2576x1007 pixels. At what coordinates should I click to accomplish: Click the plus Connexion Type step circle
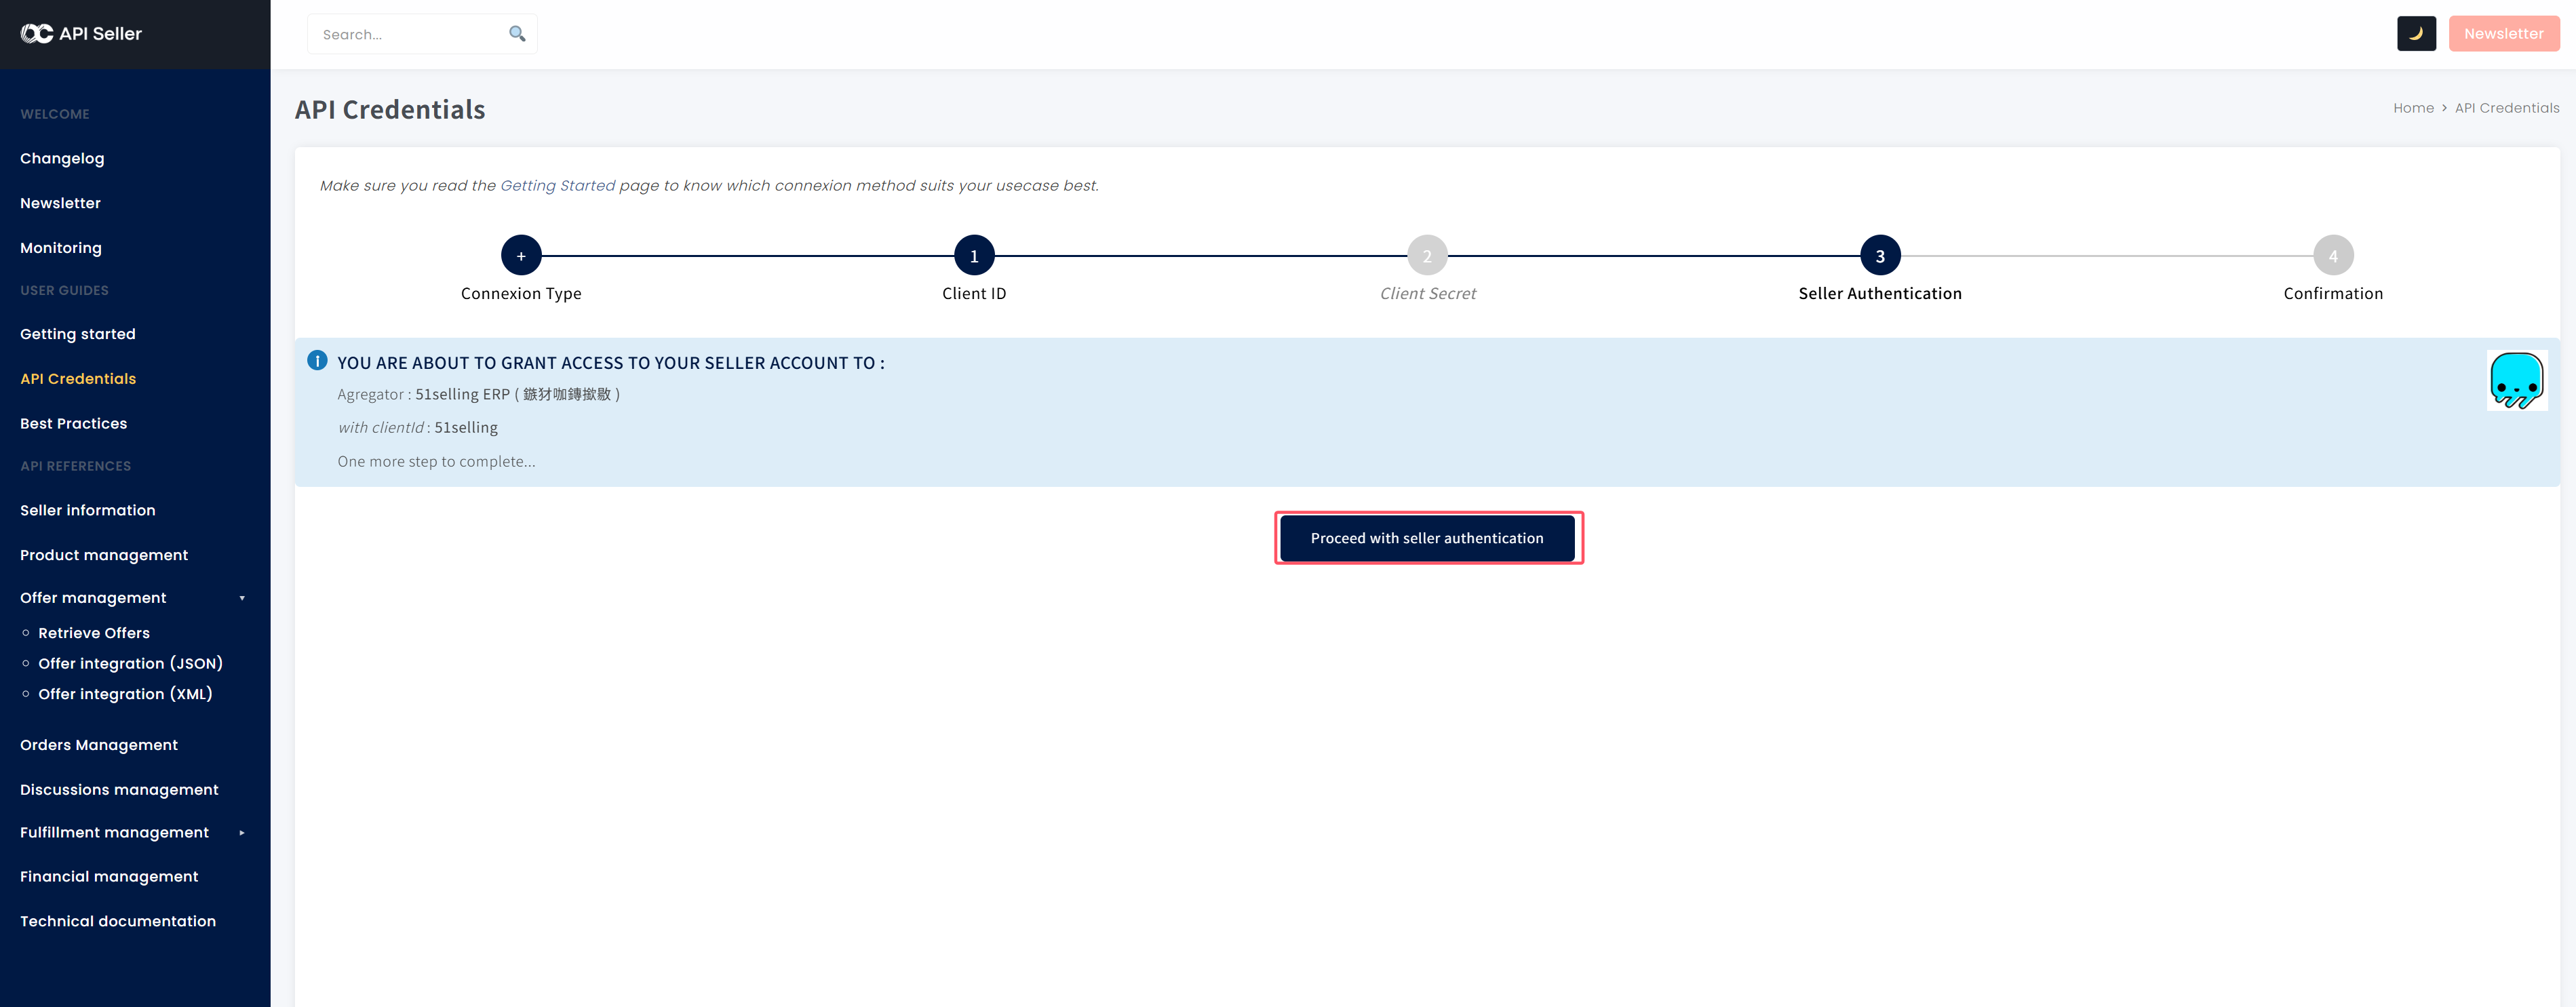(x=521, y=256)
